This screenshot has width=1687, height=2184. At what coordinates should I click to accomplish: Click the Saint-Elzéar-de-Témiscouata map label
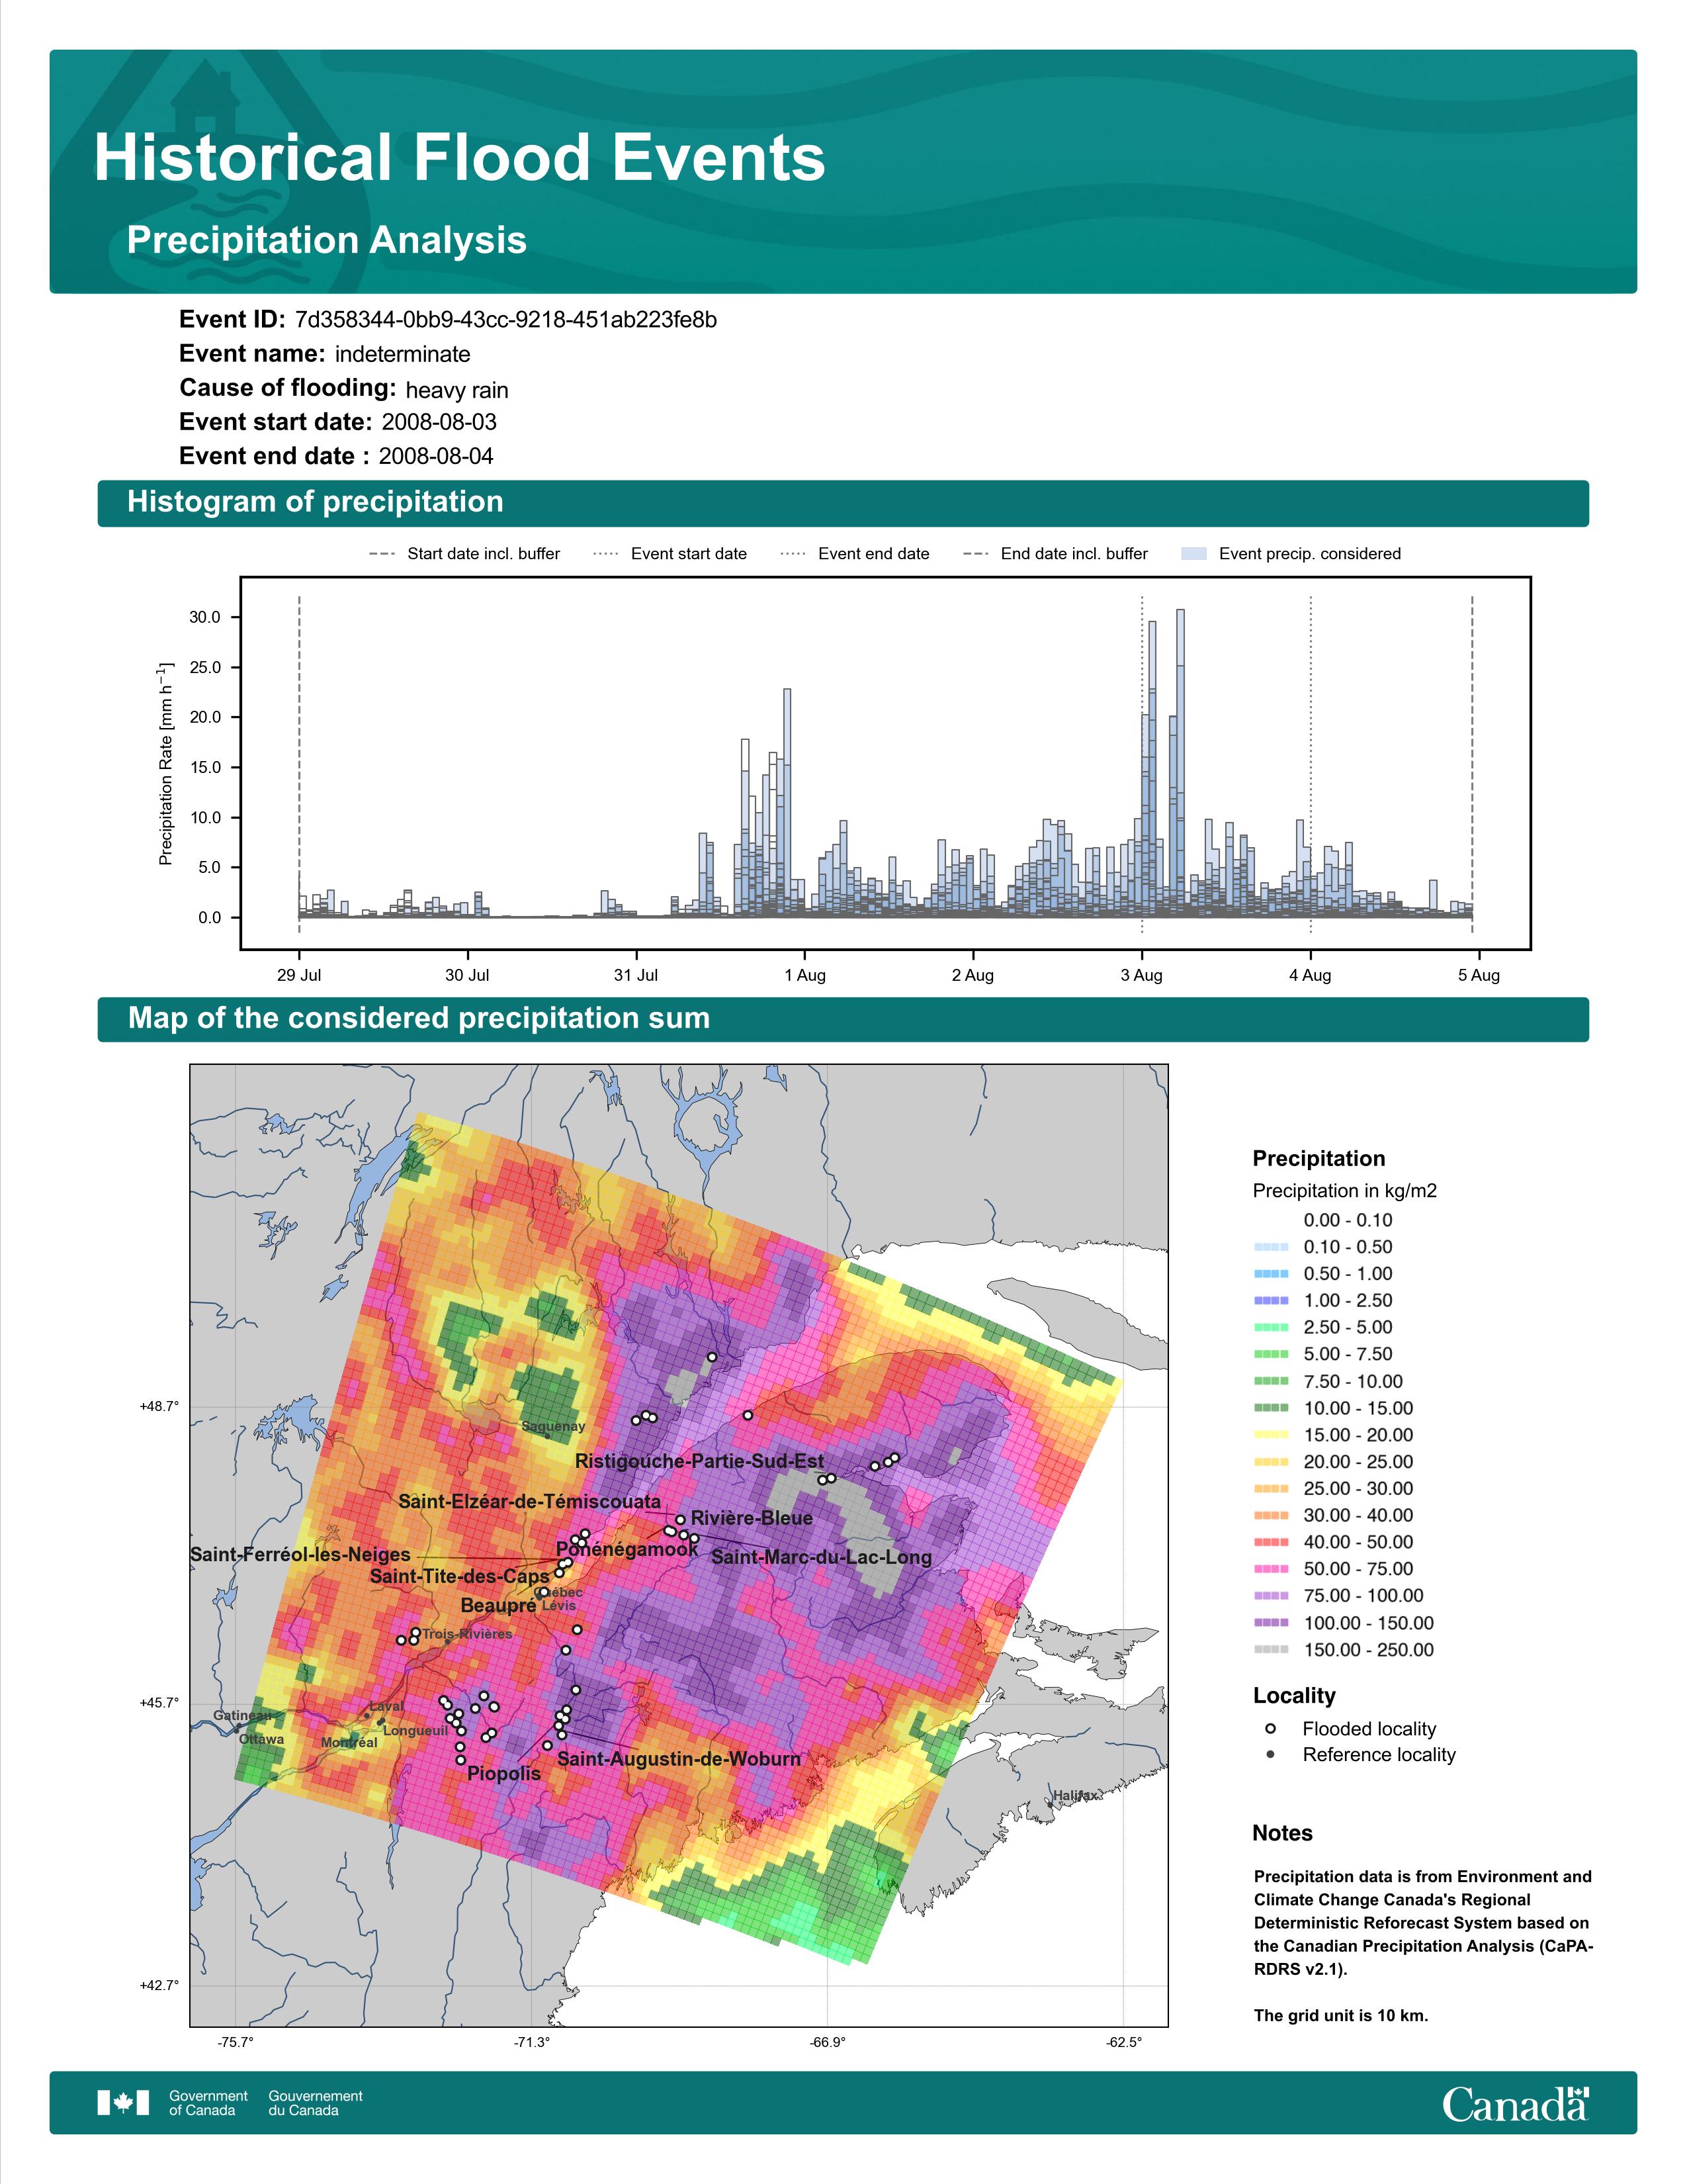click(530, 1501)
